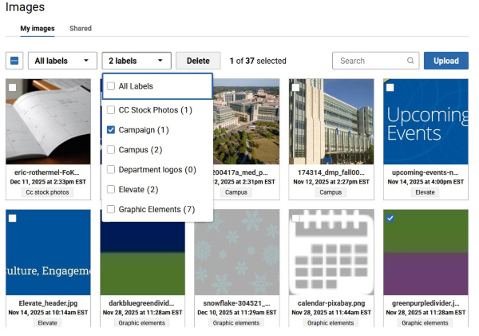
Task: Check Department logos label
Action: pos(111,169)
